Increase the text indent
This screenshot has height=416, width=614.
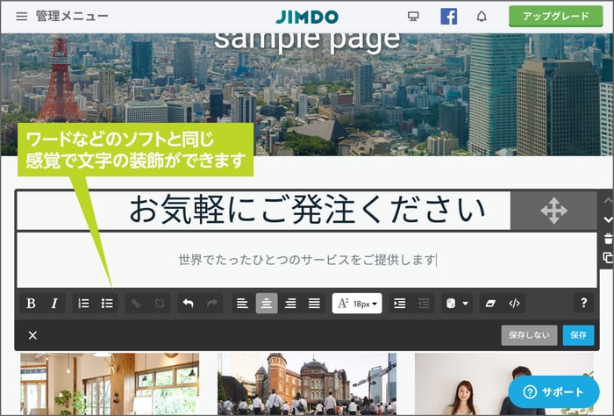tap(400, 303)
